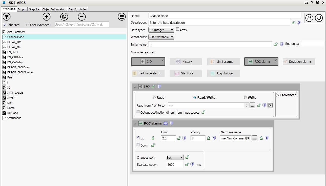This screenshot has height=186, width=326.
Task: Click lightning bolt icon beside I/O reference
Action: tap(270, 106)
